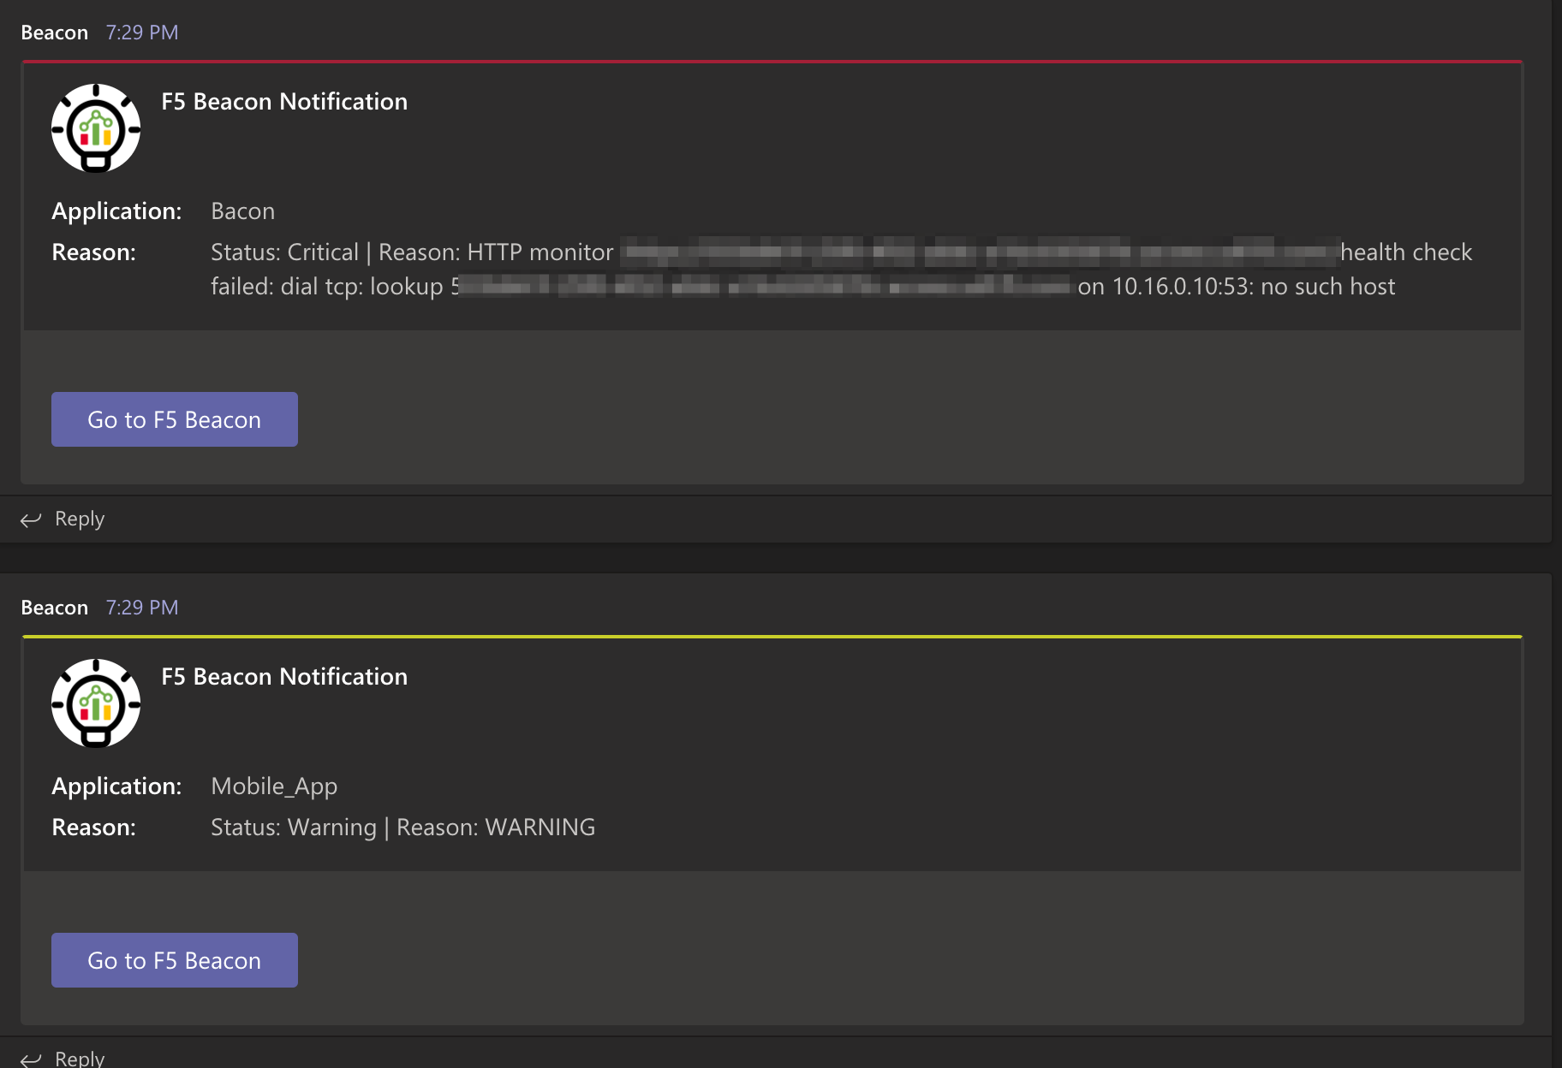Click the Status: Warning reason text

pyautogui.click(x=402, y=828)
